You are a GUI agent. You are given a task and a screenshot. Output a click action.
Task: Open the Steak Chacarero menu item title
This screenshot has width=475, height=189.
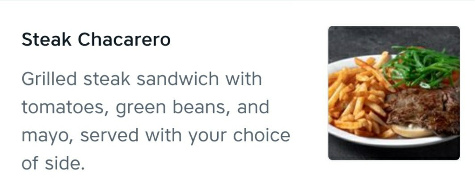point(96,40)
